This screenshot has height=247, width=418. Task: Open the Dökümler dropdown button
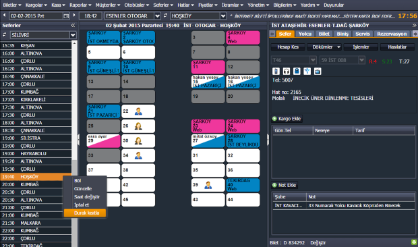(x=324, y=47)
